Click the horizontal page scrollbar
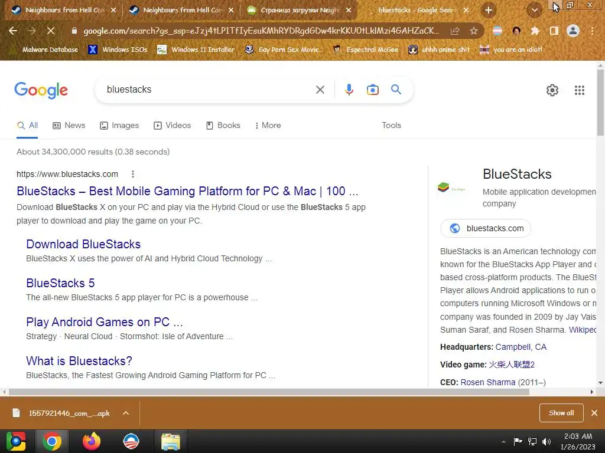The width and height of the screenshot is (605, 453). 269,392
